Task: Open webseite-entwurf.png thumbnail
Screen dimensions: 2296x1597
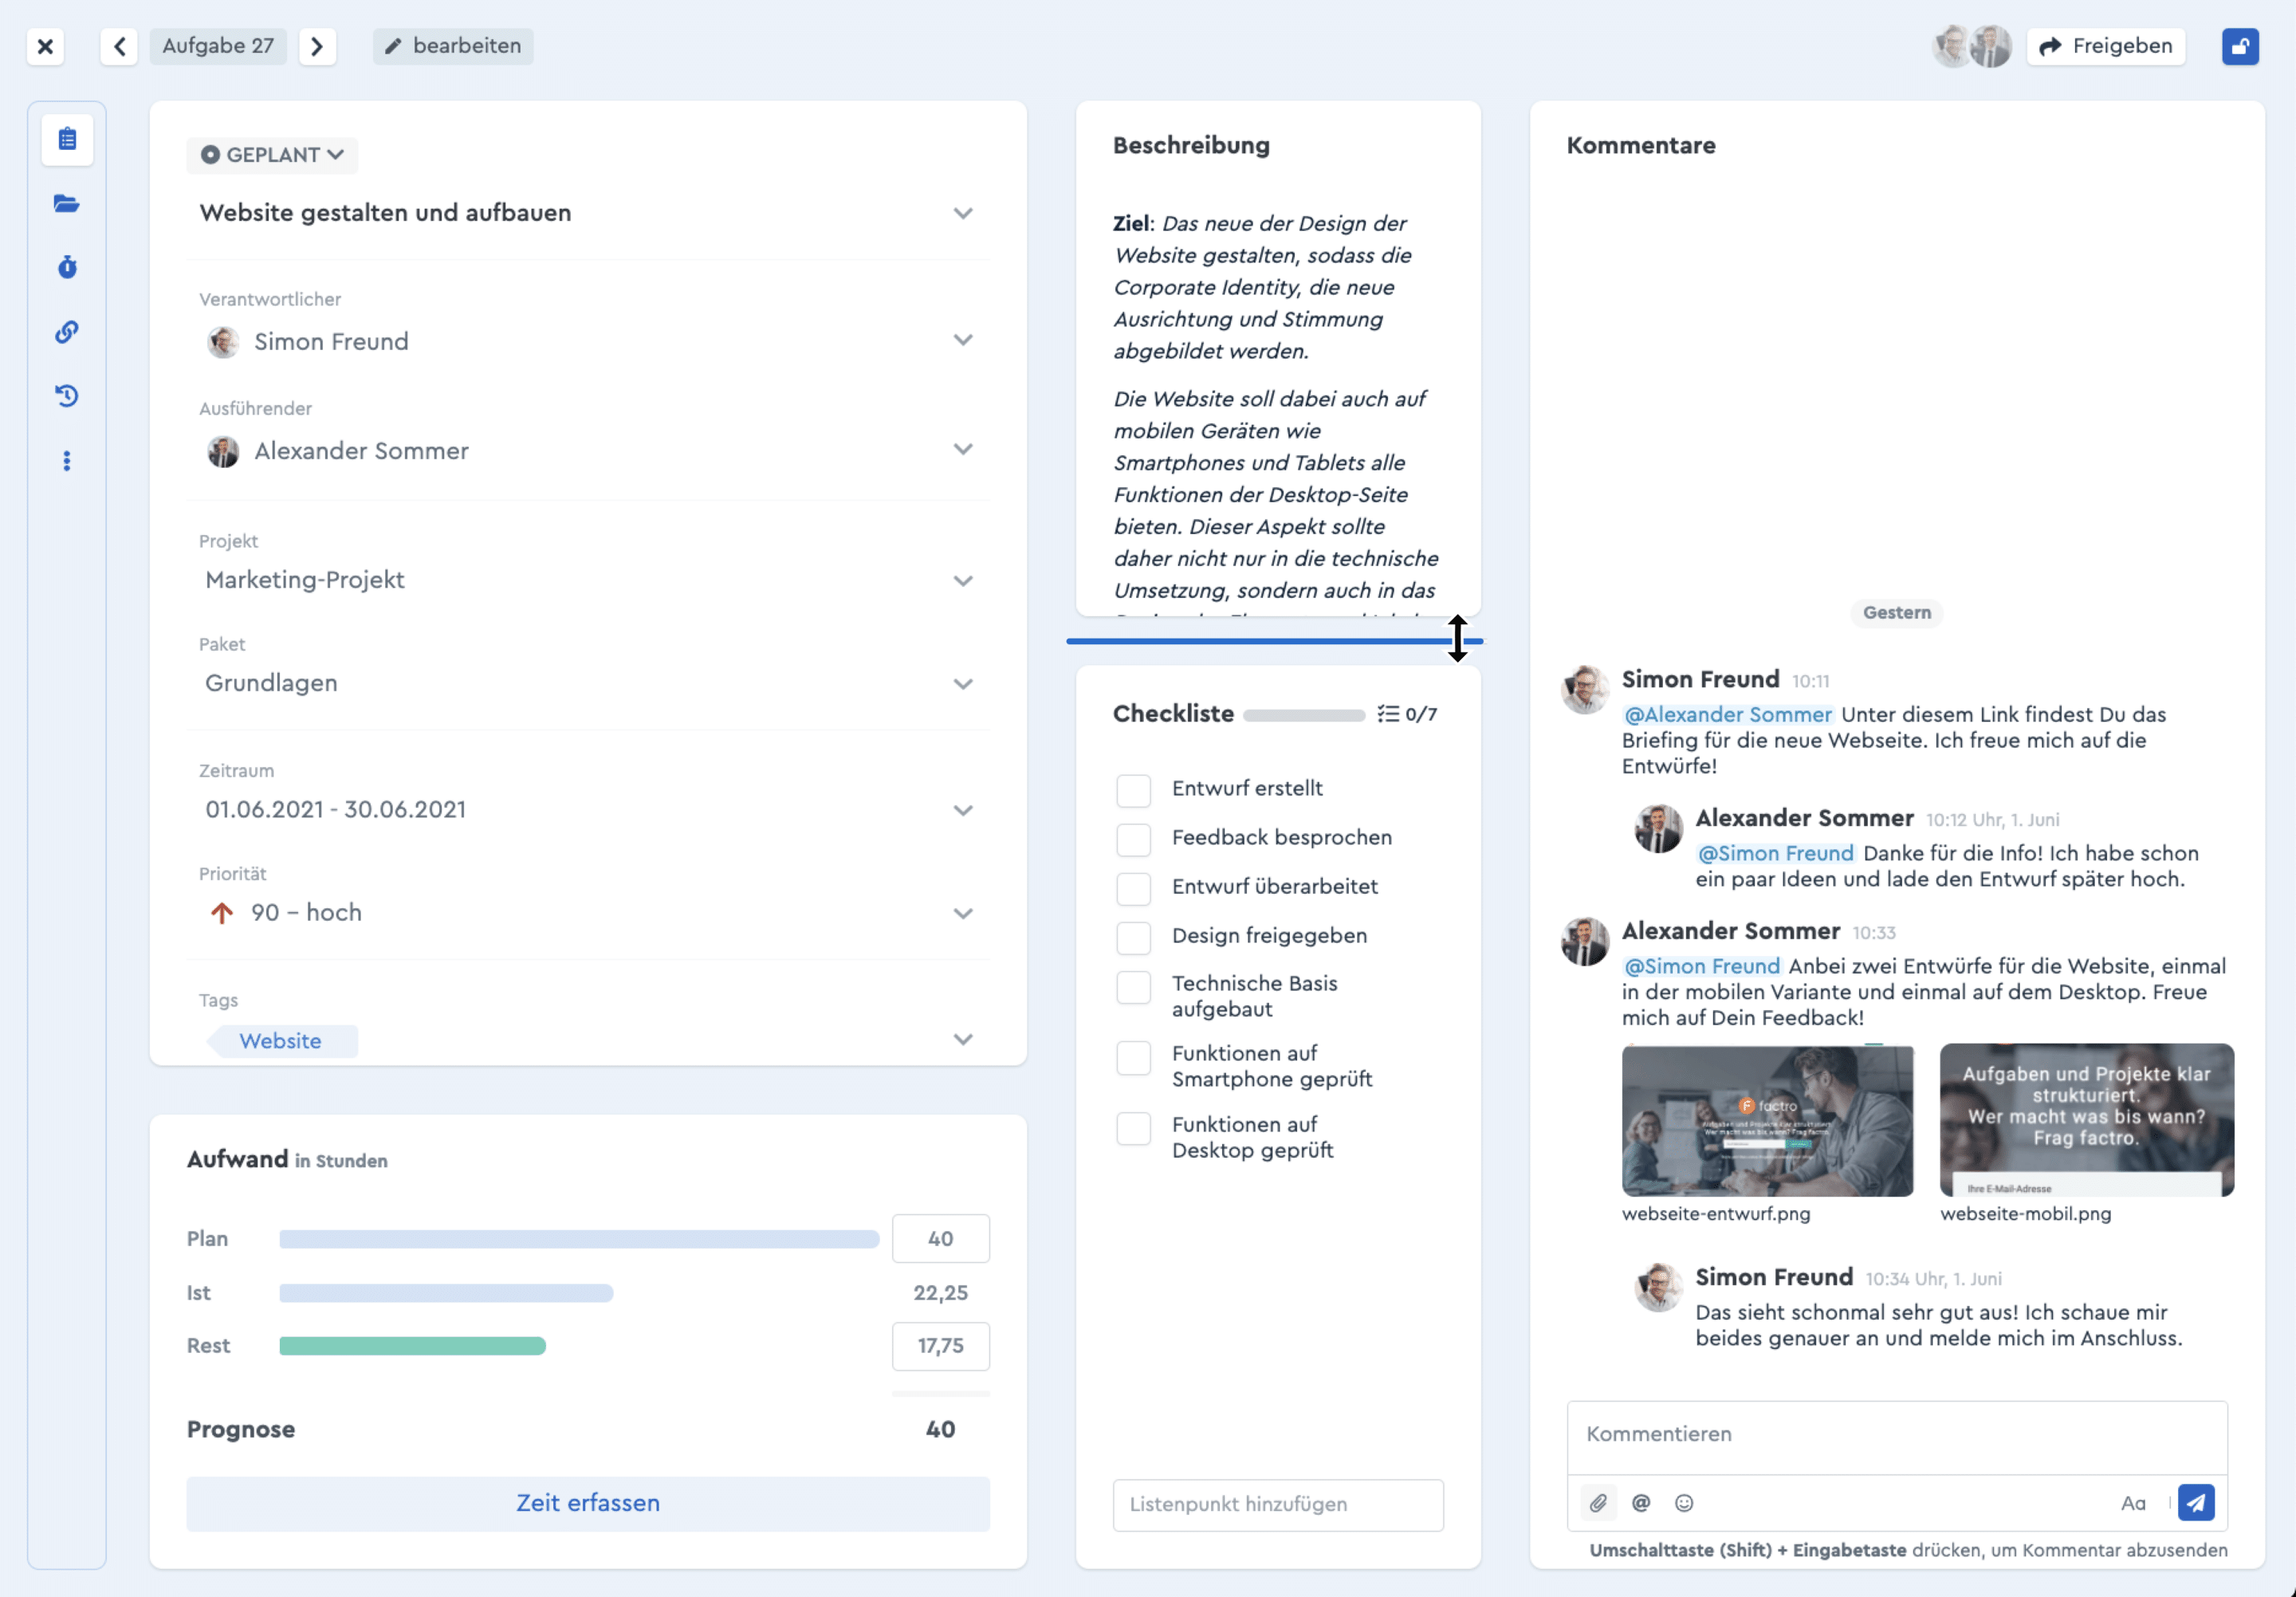Action: [1767, 1120]
